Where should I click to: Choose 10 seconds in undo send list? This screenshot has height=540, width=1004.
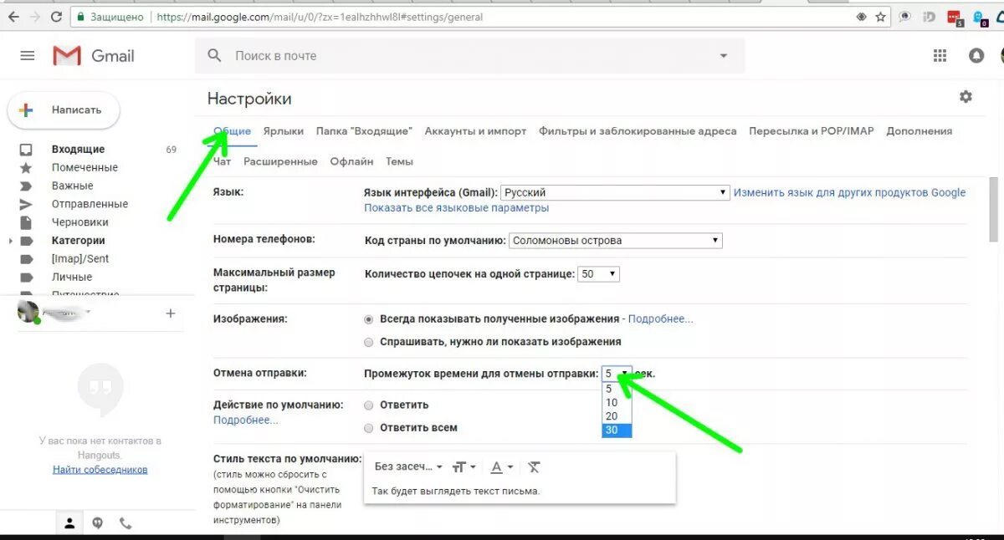617,402
